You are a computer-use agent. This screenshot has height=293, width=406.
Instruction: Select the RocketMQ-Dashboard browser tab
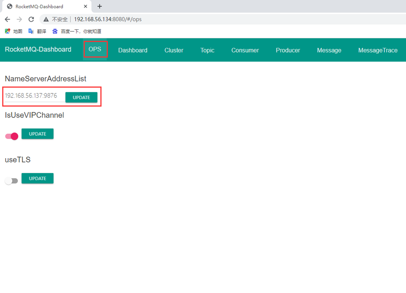(x=47, y=6)
